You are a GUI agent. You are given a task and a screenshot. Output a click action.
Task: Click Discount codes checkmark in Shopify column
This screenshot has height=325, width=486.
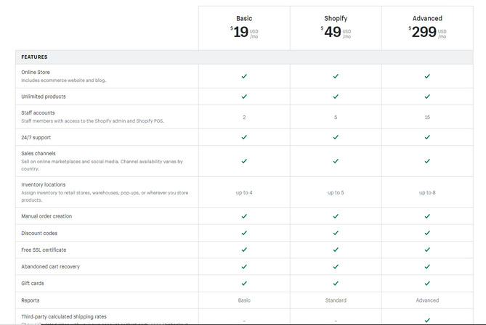336,233
